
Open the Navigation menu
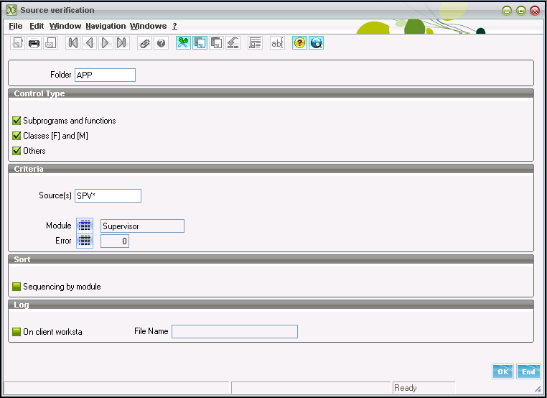click(x=106, y=26)
